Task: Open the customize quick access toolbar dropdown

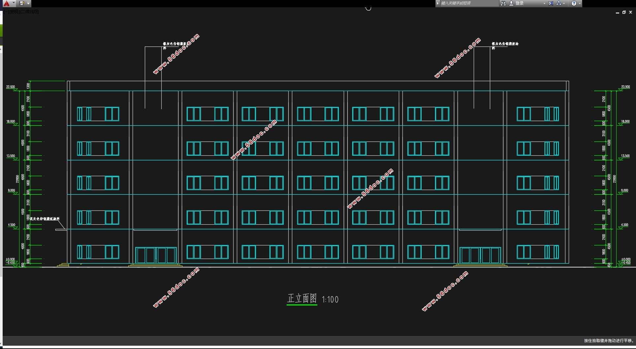Action: coord(28,3)
